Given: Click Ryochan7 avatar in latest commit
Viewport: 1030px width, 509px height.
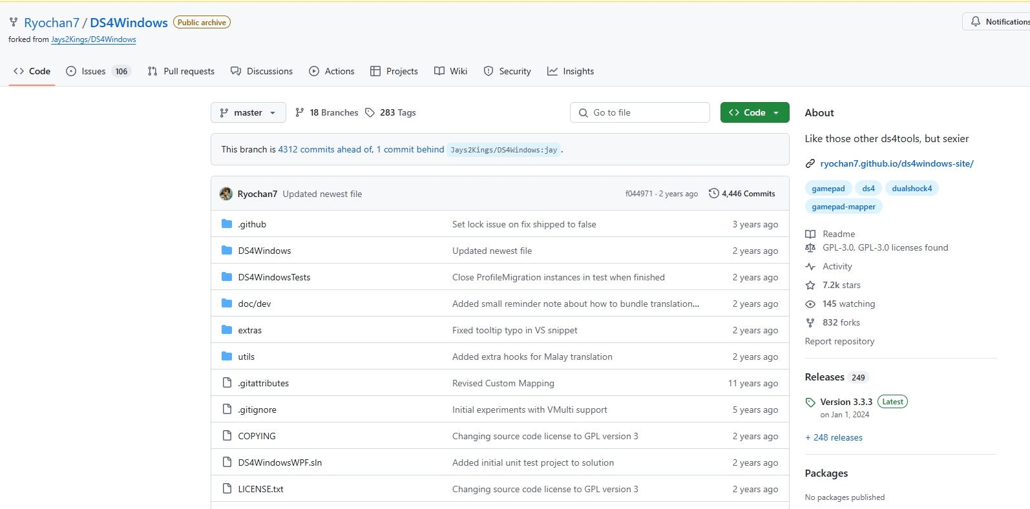Looking at the screenshot, I should click(x=226, y=194).
